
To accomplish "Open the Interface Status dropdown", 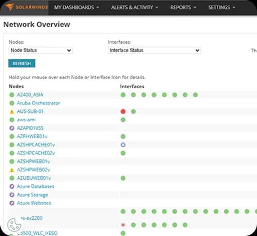I will pyautogui.click(x=154, y=51).
